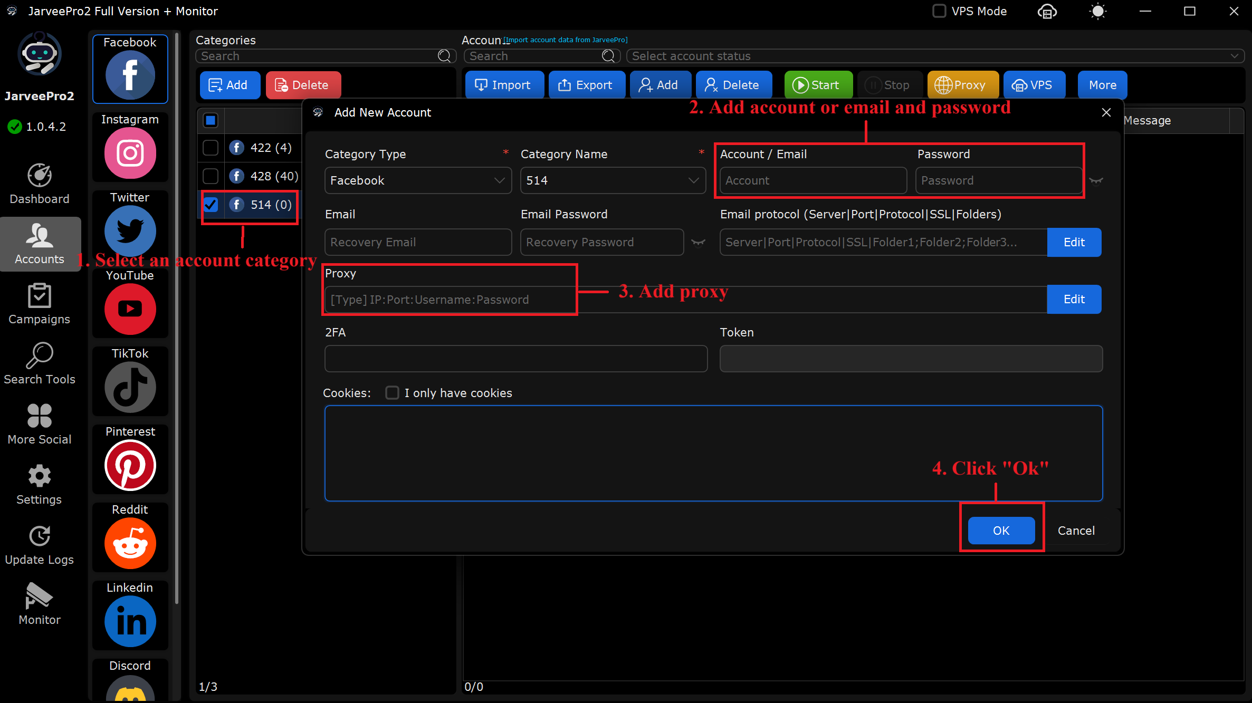Screen dimensions: 1252x703
Task: Open the TikTok platform tile
Action: pyautogui.click(x=130, y=381)
